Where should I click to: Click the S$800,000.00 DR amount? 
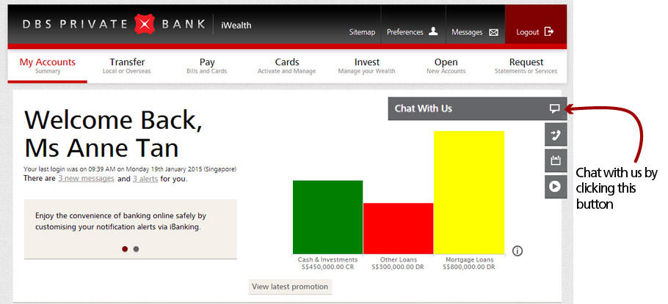point(469,267)
